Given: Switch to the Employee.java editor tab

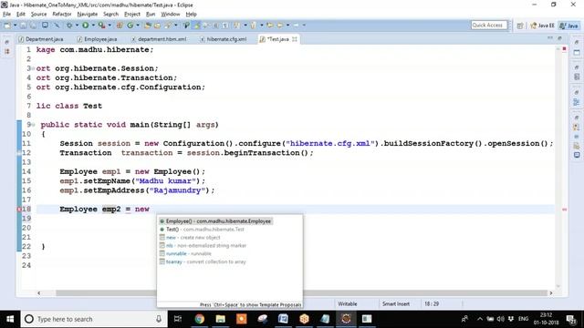Looking at the screenshot, I should [98, 39].
